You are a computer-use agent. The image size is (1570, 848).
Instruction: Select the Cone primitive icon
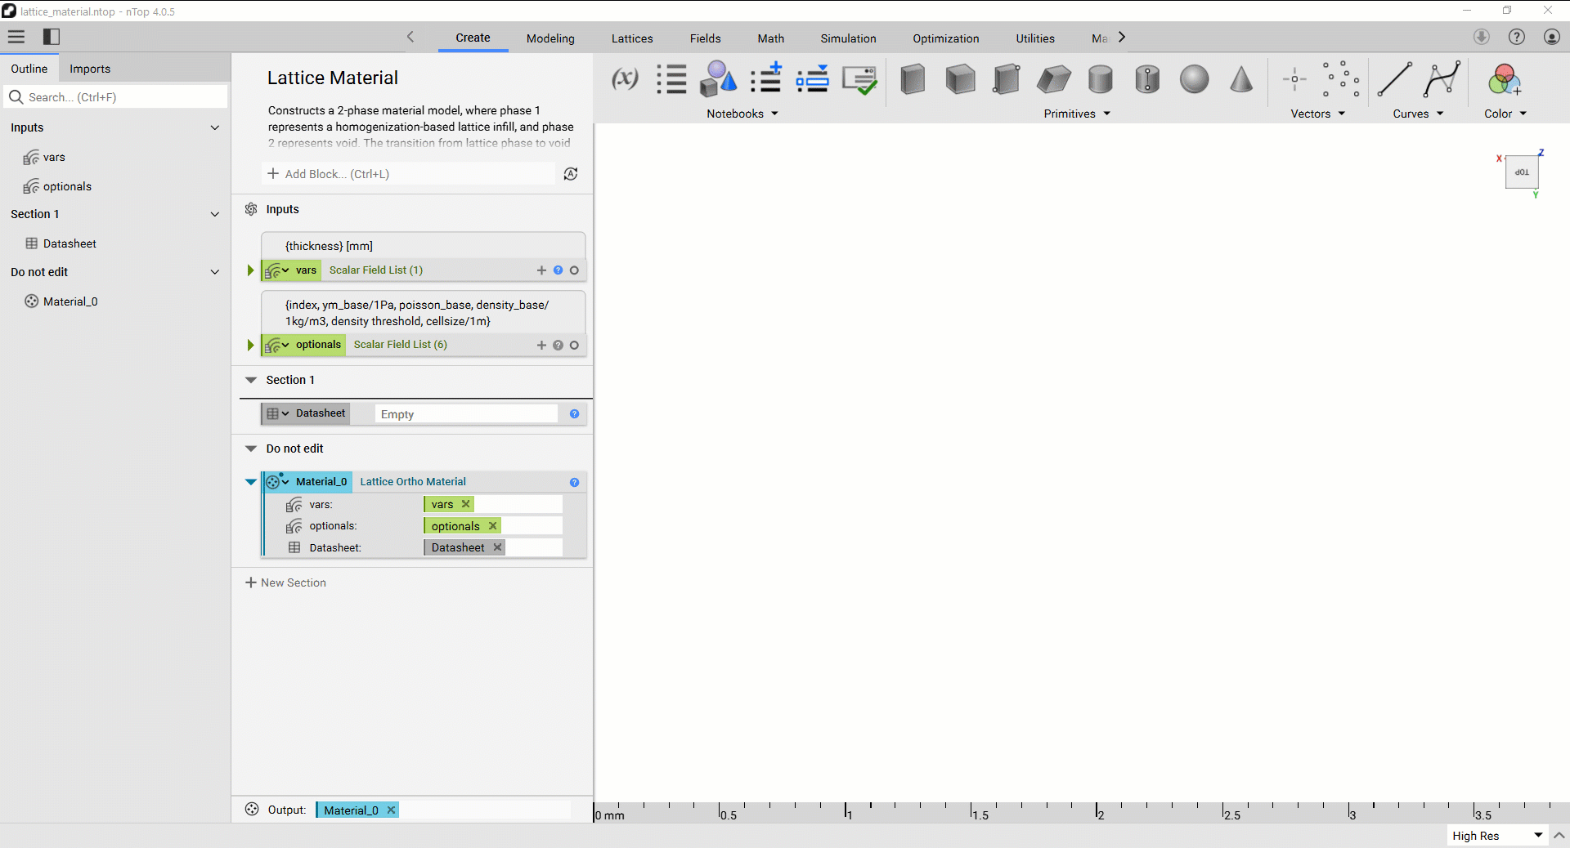[1241, 80]
